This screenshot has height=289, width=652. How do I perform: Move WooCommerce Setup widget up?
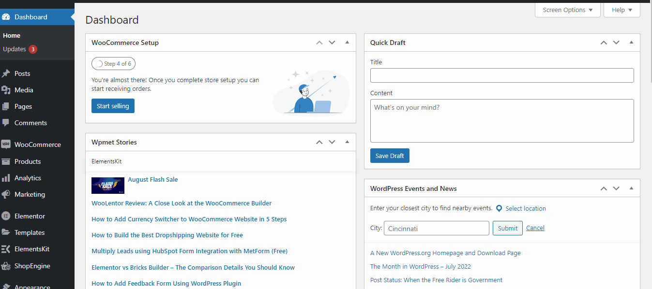pyautogui.click(x=319, y=43)
